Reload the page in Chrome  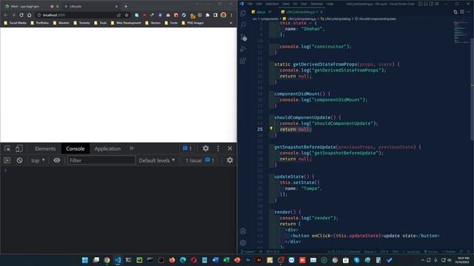point(21,15)
